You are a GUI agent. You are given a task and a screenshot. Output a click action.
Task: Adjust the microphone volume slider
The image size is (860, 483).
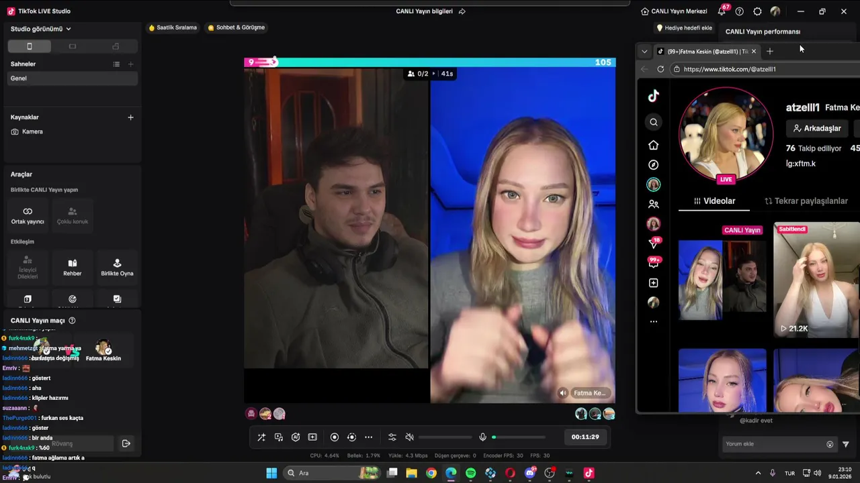click(x=519, y=437)
